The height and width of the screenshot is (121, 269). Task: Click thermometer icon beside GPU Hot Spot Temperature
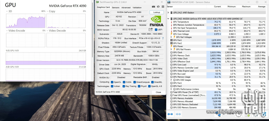point(171,28)
